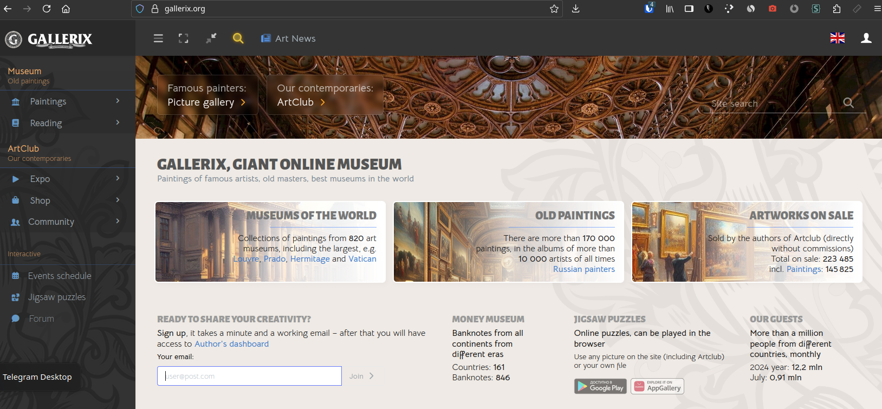
Task: Open Jigsaw puzzles from sidebar
Action: pos(56,297)
